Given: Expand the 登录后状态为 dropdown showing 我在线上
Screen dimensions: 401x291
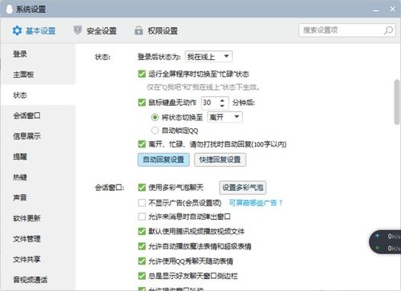Looking at the screenshot, I should click(x=209, y=57).
